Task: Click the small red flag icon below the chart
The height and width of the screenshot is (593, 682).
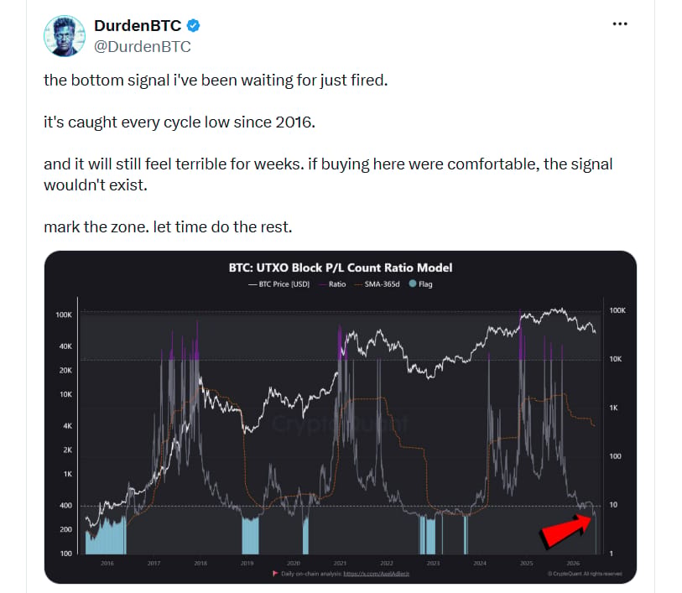Action: (275, 574)
